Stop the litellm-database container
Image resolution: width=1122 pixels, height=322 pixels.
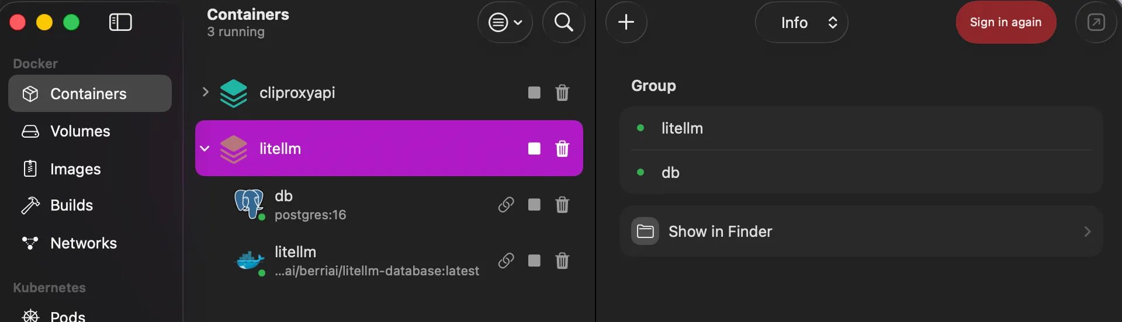(534, 261)
